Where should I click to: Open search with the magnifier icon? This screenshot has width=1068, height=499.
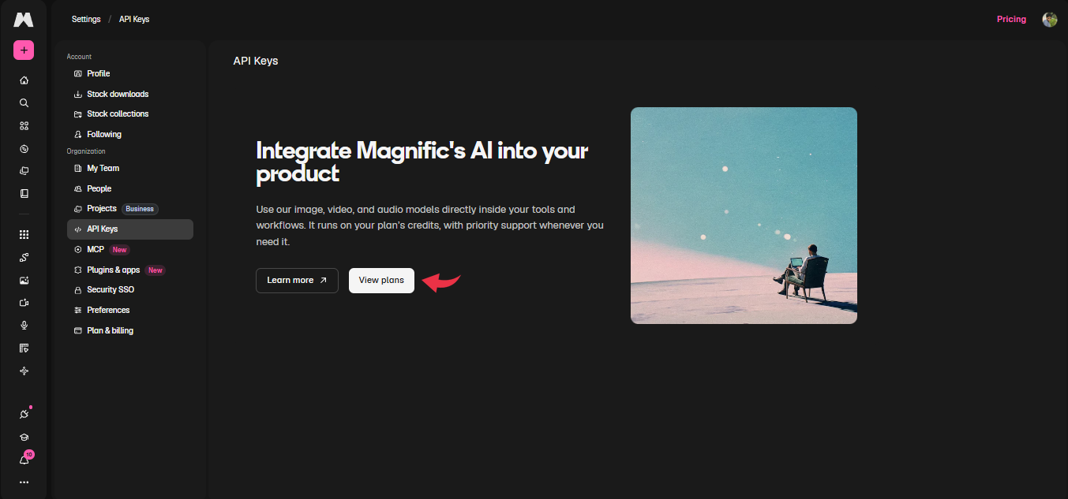[x=24, y=103]
